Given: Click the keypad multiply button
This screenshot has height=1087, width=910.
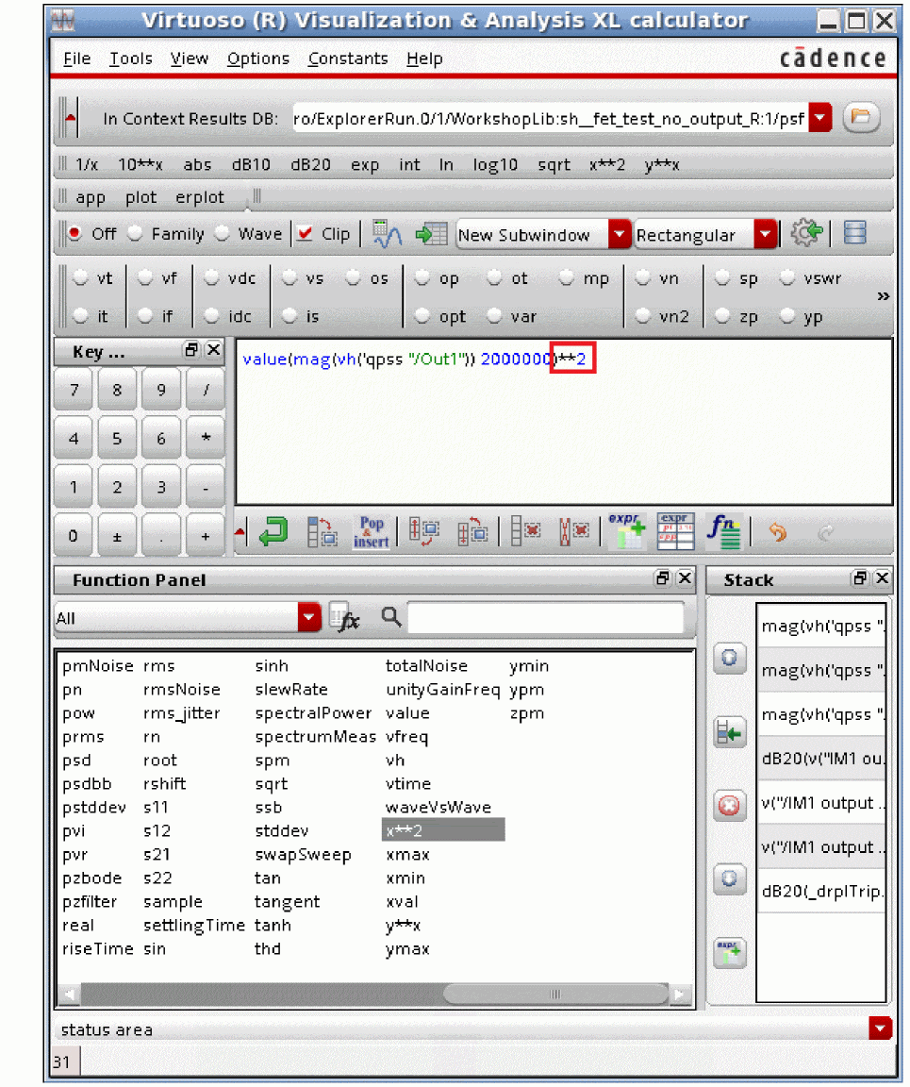Looking at the screenshot, I should [x=206, y=438].
